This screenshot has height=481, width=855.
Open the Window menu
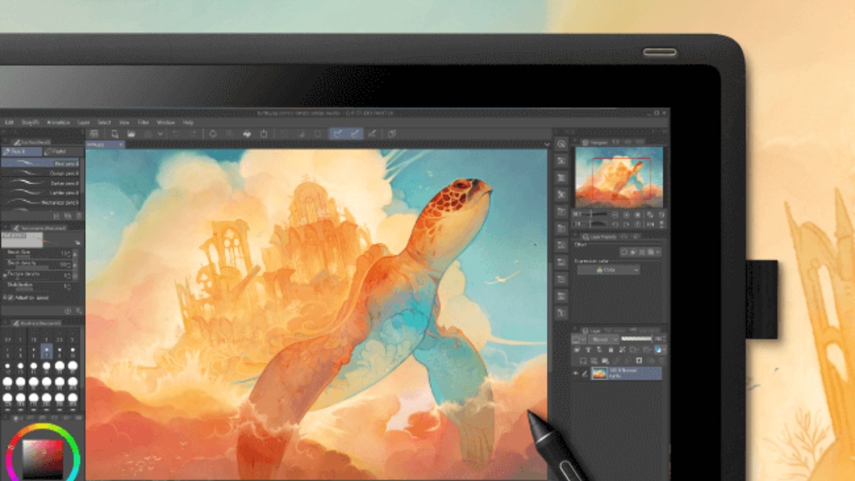coord(166,122)
